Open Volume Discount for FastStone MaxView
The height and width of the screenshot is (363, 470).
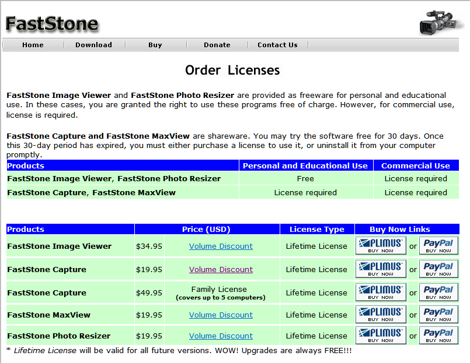(x=221, y=315)
